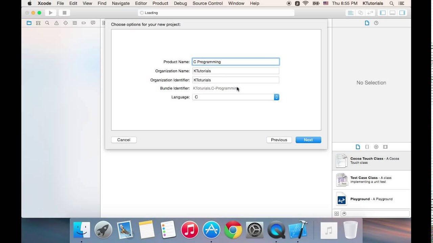Image resolution: width=433 pixels, height=243 pixels.
Task: Show the Quick Help inspector icon
Action: [376, 23]
